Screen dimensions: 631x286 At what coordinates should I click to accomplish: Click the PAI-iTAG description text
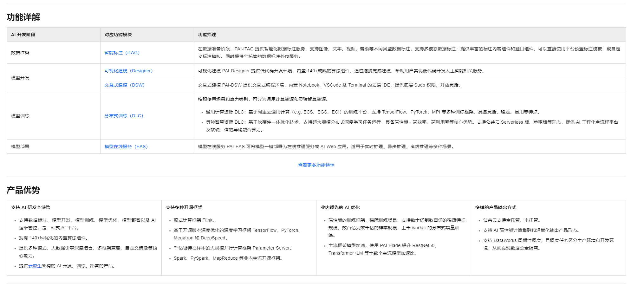point(409,53)
